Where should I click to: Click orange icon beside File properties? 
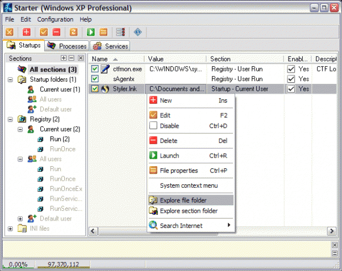(x=153, y=170)
